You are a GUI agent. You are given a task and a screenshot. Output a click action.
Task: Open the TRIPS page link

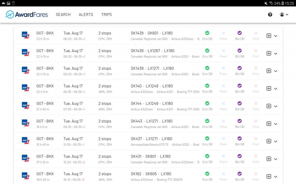pos(106,14)
